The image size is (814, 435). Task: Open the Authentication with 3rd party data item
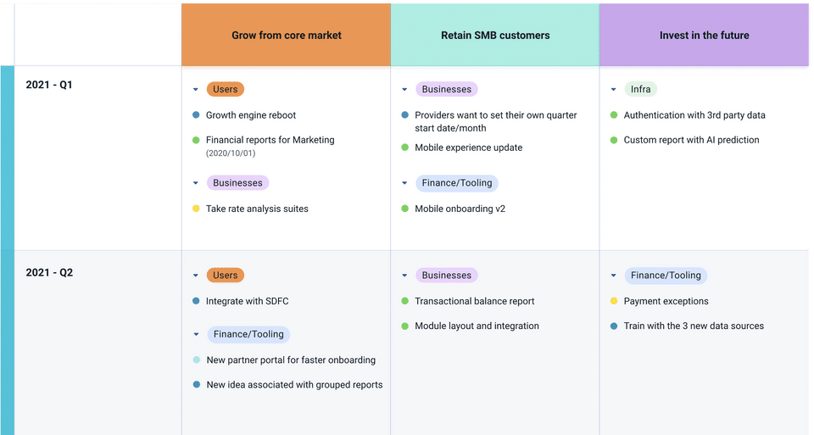[694, 115]
